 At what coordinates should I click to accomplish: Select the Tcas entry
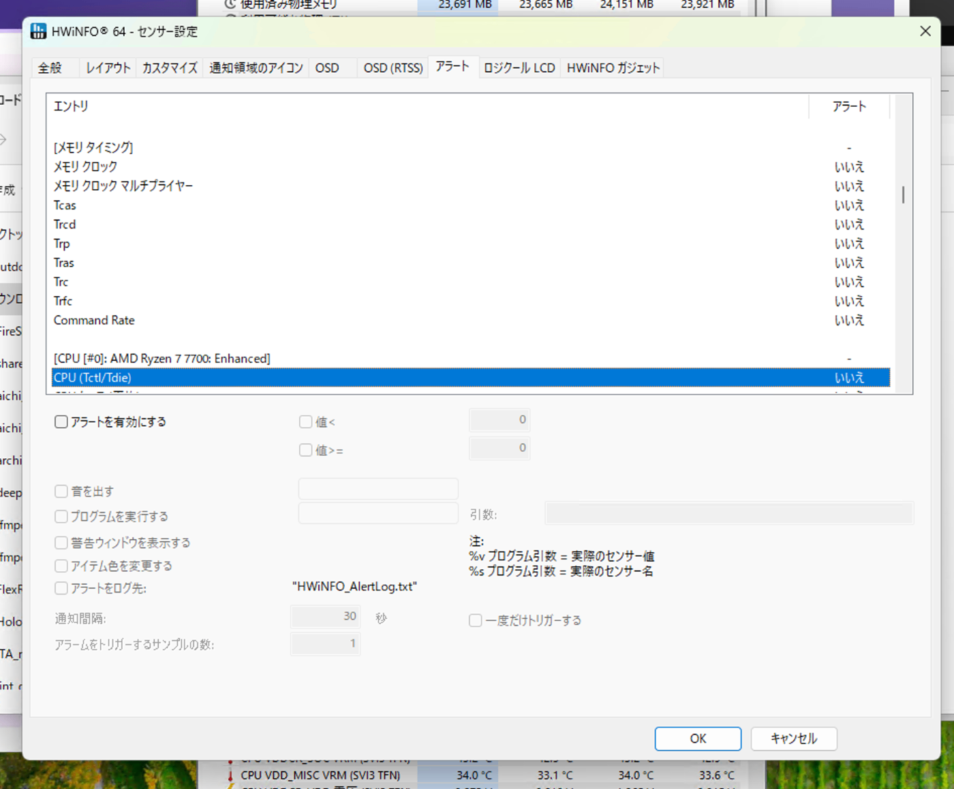(471, 205)
